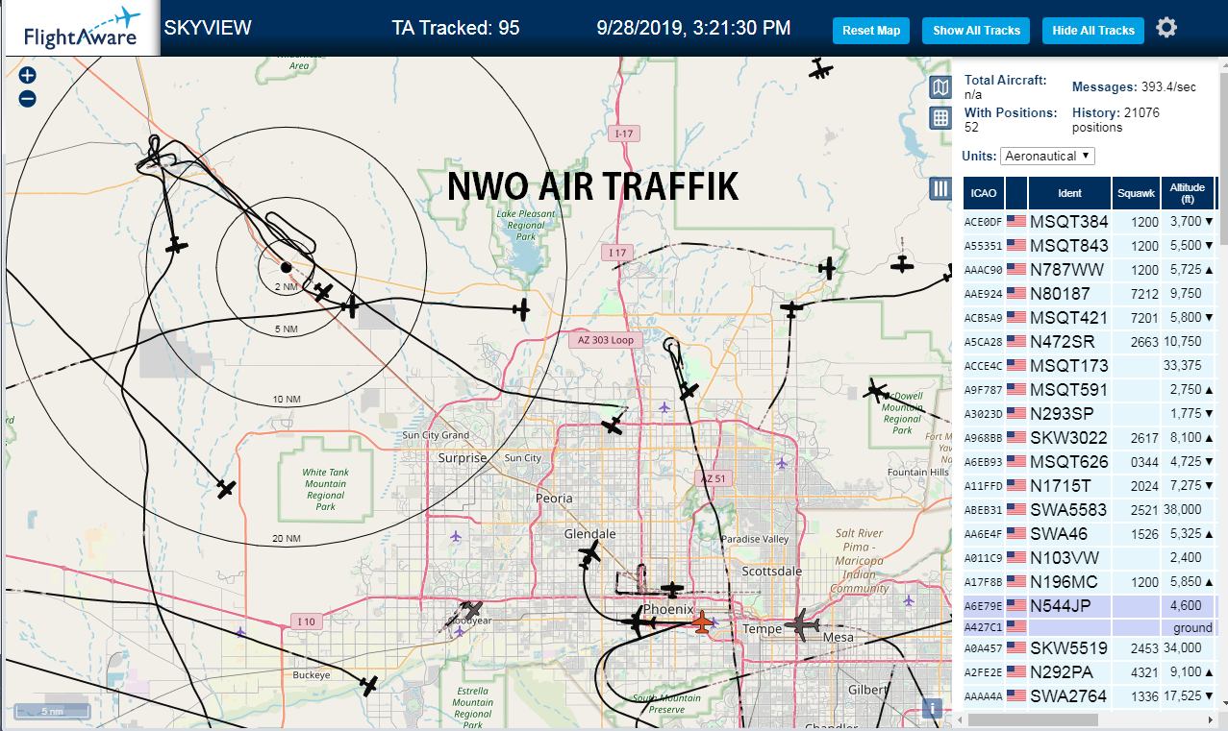Click the receiver site black dot
This screenshot has width=1228, height=731.
[x=286, y=266]
